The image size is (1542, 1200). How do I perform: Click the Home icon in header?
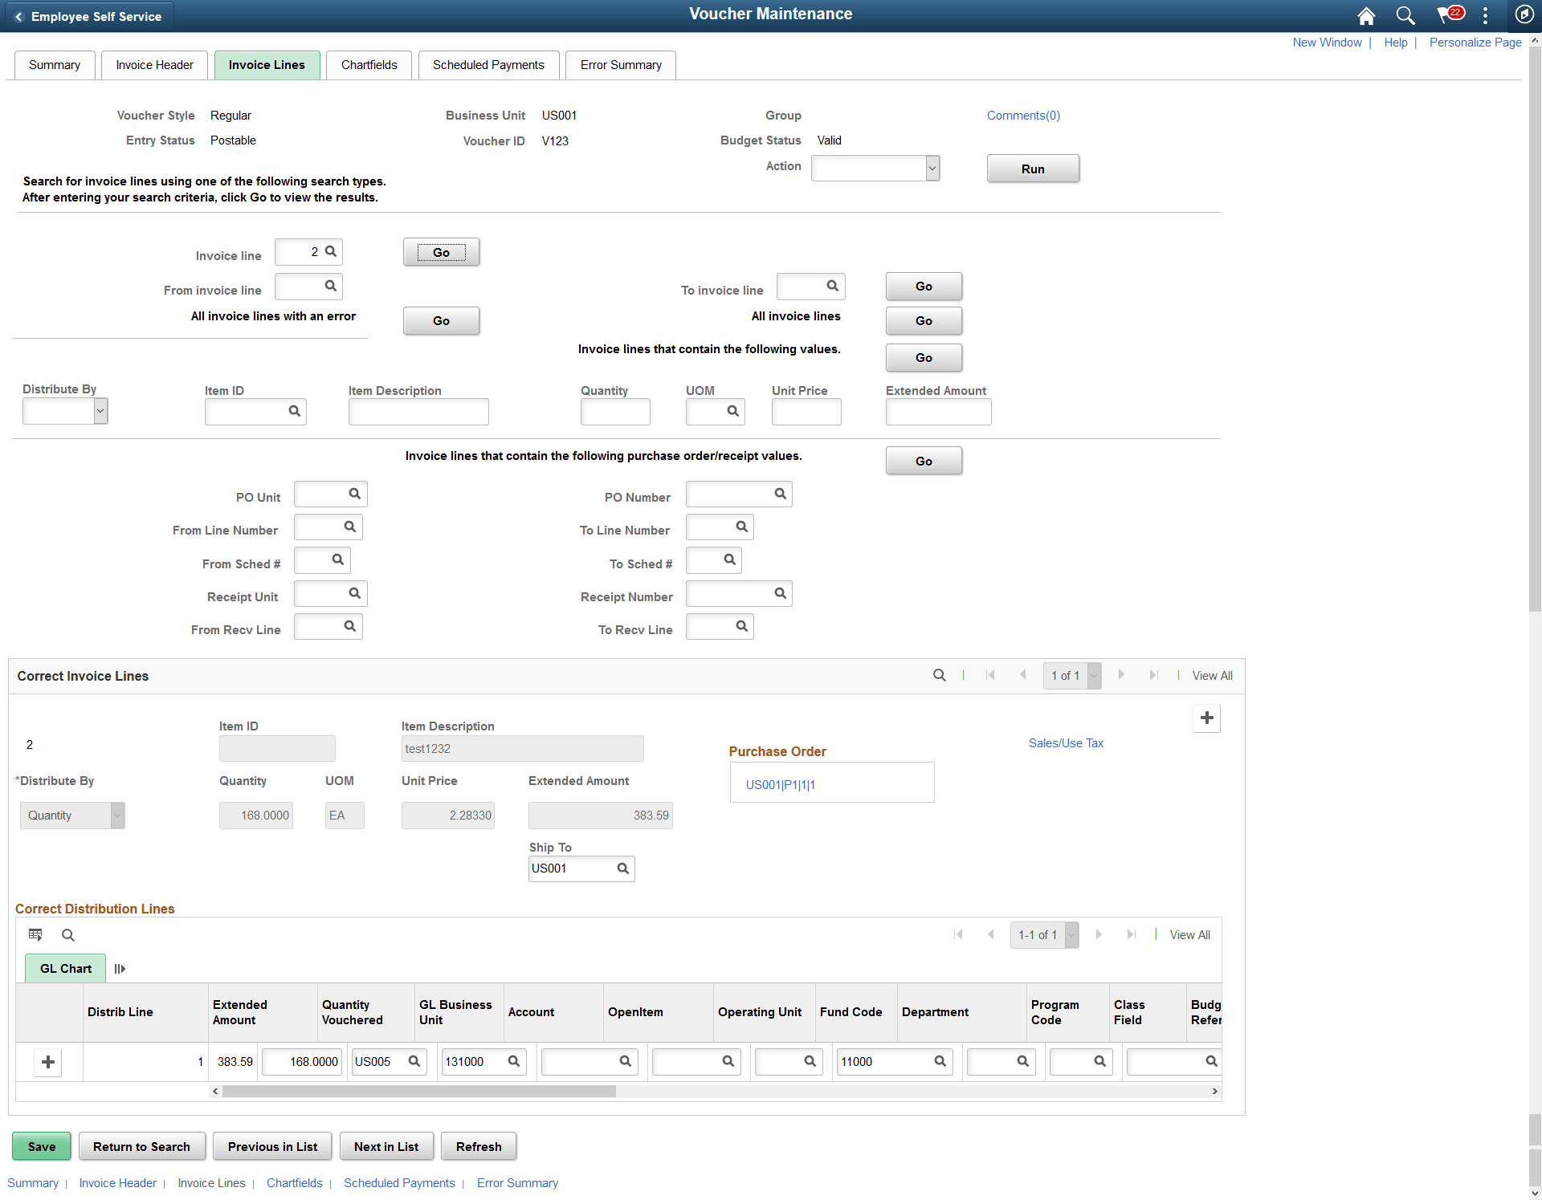pos(1365,16)
